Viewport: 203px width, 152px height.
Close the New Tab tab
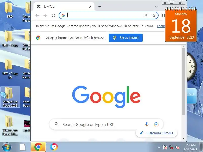(x=90, y=7)
